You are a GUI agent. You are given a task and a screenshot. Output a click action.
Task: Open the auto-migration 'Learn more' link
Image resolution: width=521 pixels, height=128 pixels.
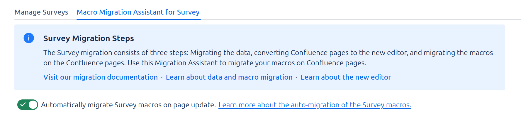pyautogui.click(x=315, y=105)
